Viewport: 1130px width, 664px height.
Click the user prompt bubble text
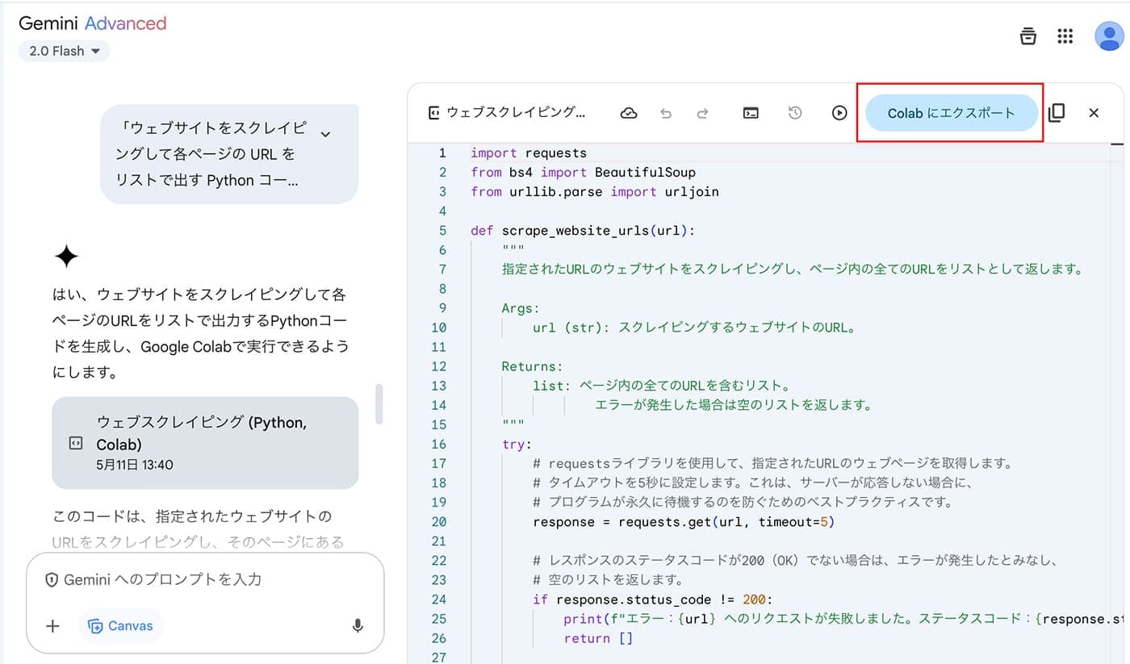coord(213,154)
